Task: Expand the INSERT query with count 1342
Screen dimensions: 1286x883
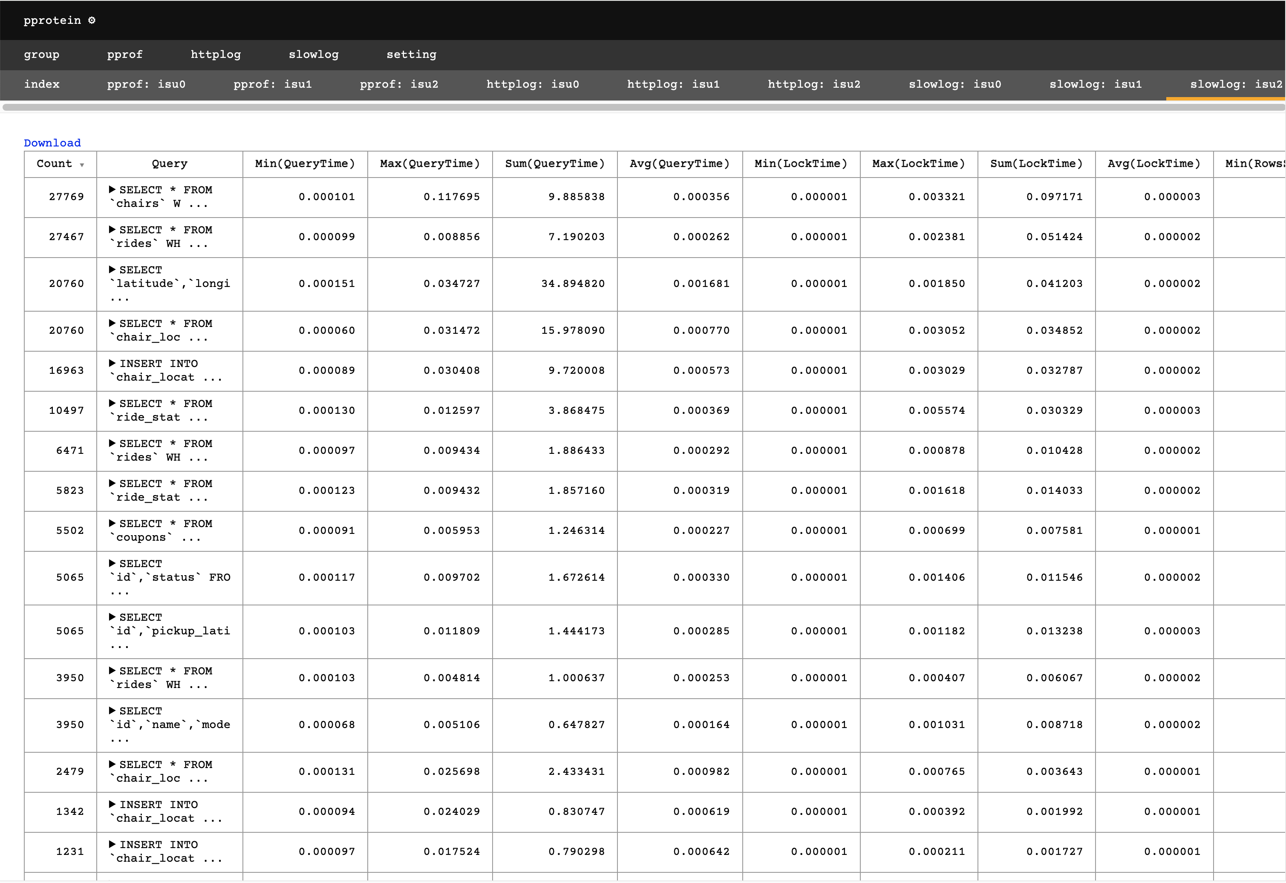Action: [112, 804]
